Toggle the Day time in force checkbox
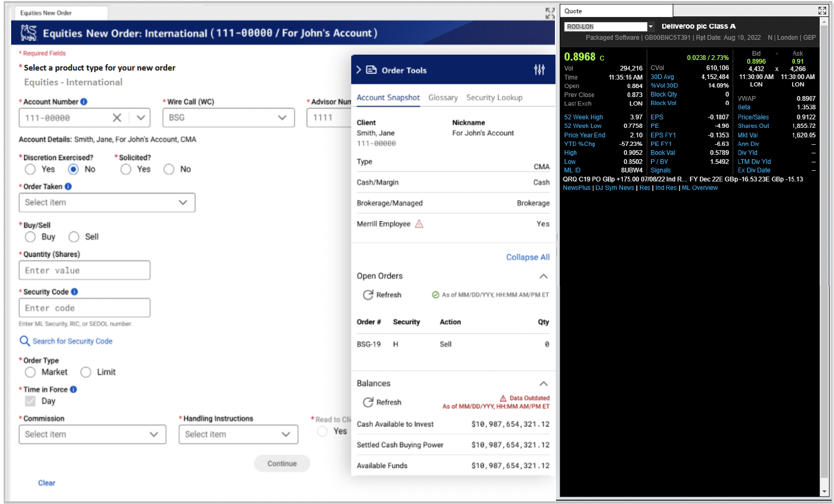The image size is (834, 504). (x=30, y=401)
